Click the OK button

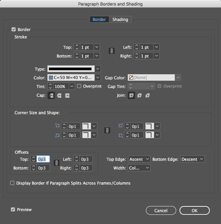pos(194,210)
